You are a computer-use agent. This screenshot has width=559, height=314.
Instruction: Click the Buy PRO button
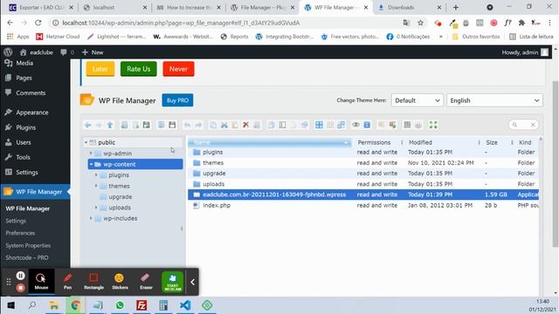pyautogui.click(x=177, y=100)
